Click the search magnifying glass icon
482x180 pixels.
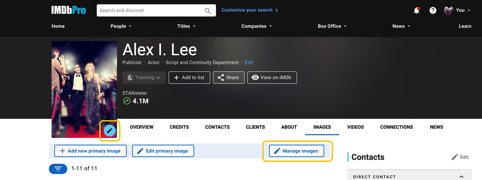click(208, 11)
